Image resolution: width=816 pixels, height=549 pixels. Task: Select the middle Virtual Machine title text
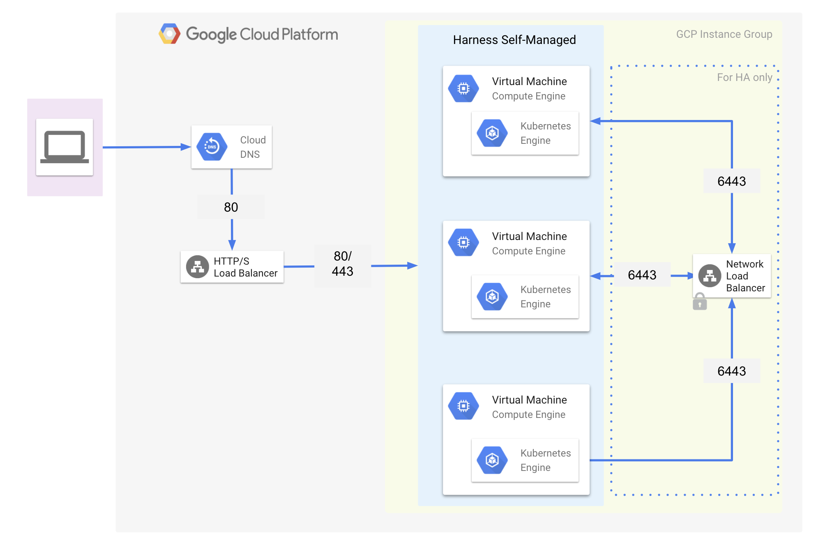pyautogui.click(x=529, y=236)
